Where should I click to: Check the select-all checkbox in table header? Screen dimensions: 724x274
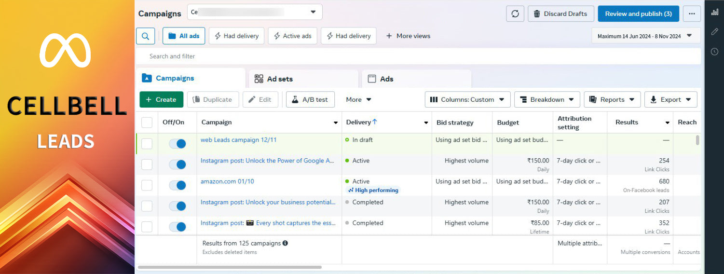click(x=147, y=123)
